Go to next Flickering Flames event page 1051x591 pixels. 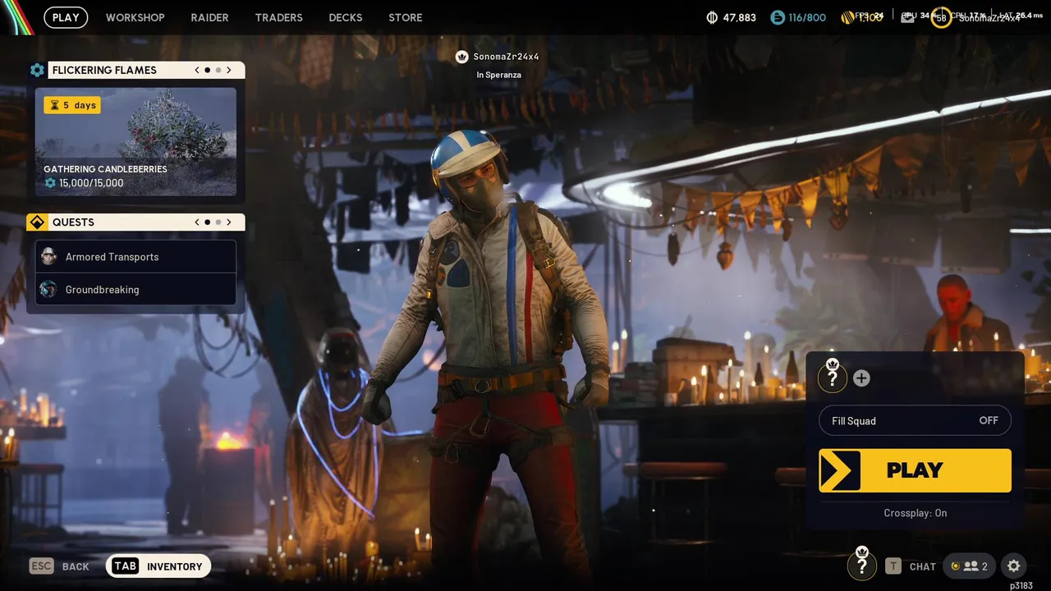tap(229, 70)
